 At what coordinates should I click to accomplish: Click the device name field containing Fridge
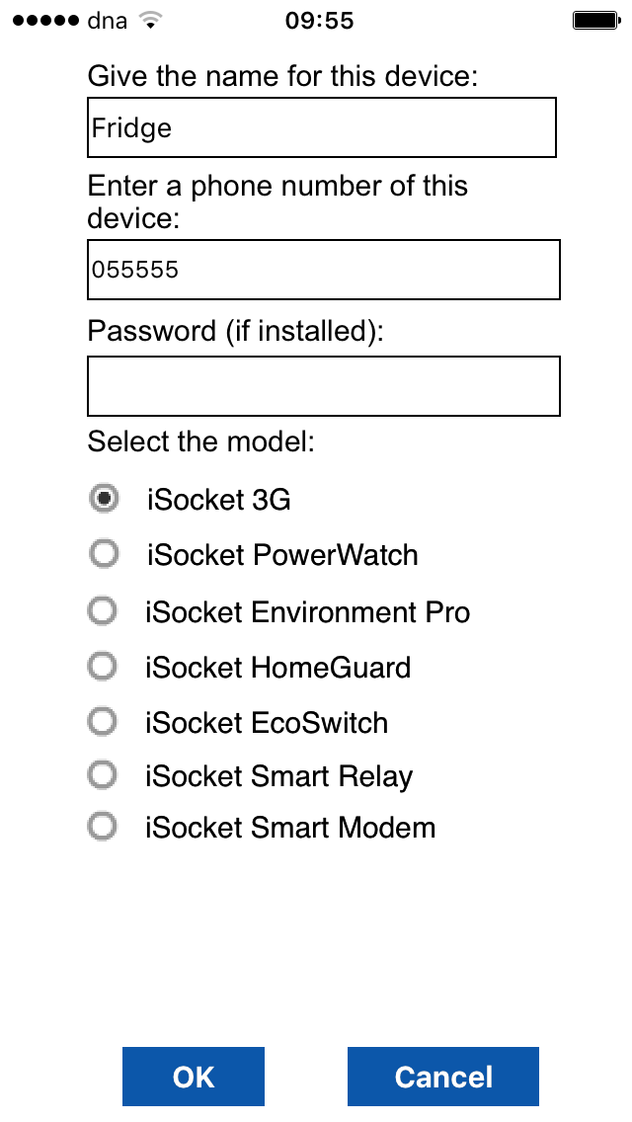click(x=322, y=126)
